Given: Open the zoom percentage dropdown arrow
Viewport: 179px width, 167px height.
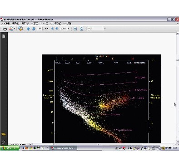Looking at the screenshot, I should pyautogui.click(x=69, y=29).
